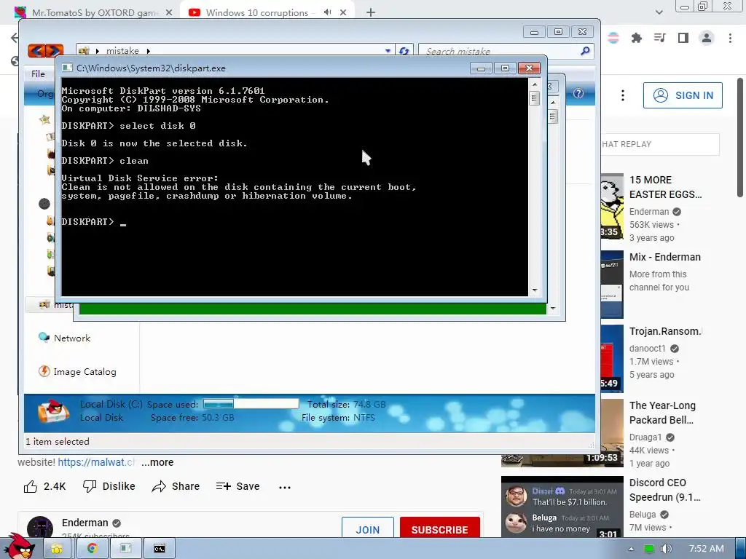746x559 pixels.
Task: Click the Search mistake magnifier icon
Action: [x=585, y=51]
